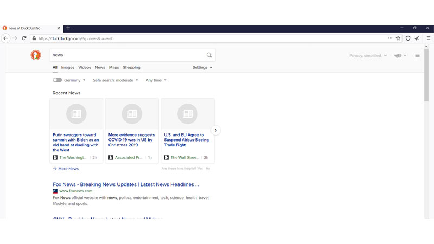The height and width of the screenshot is (244, 434).
Task: Open the Fox News Breaking News result
Action: click(126, 184)
